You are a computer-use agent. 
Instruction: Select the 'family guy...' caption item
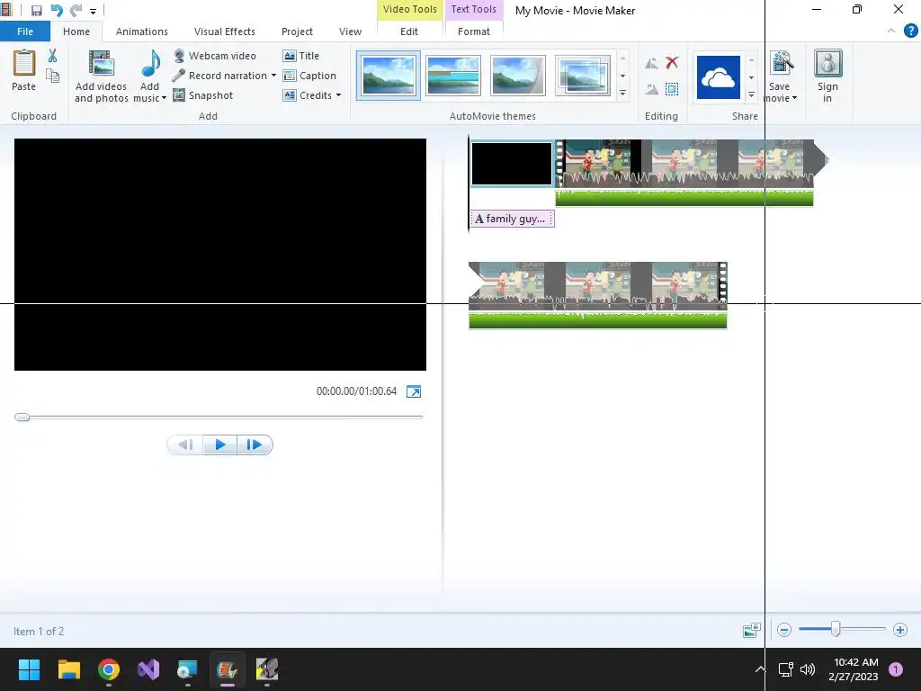click(x=512, y=219)
